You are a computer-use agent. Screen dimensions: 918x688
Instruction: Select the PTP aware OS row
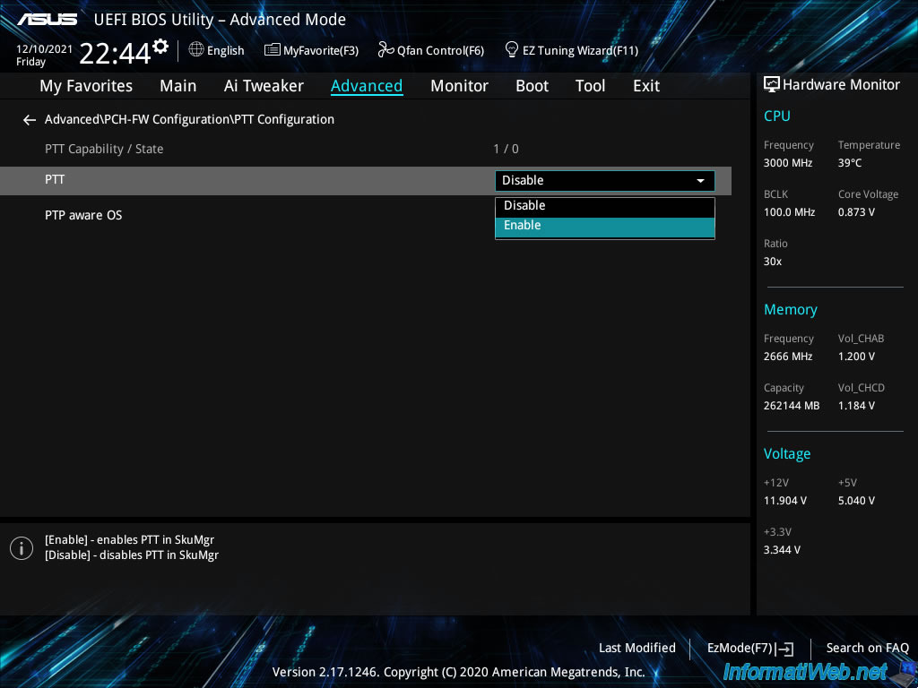point(83,215)
